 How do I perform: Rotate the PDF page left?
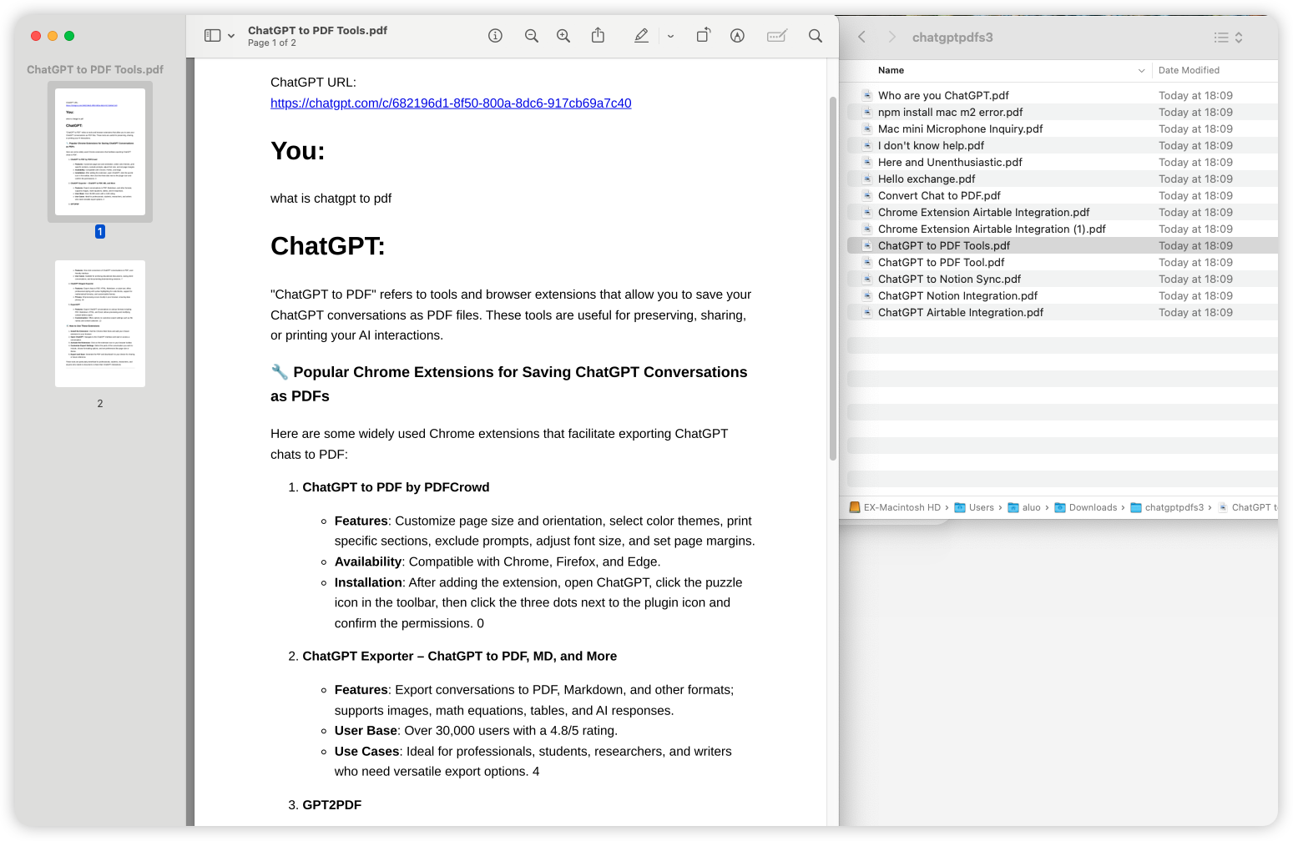tap(703, 35)
